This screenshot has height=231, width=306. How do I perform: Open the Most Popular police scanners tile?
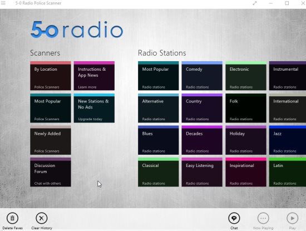pyautogui.click(x=51, y=108)
